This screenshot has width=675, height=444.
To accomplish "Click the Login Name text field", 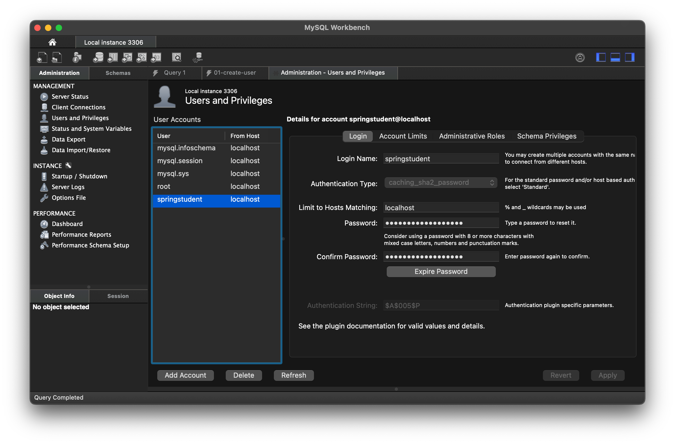I will pyautogui.click(x=441, y=159).
